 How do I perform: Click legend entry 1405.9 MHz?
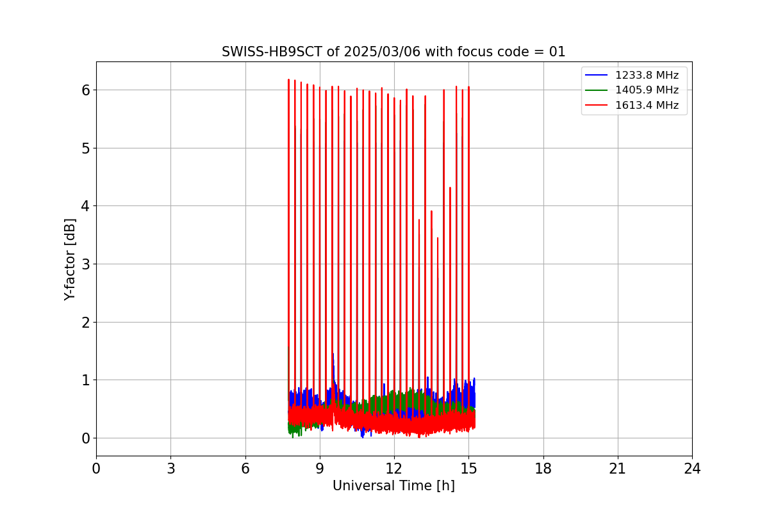[x=647, y=90]
